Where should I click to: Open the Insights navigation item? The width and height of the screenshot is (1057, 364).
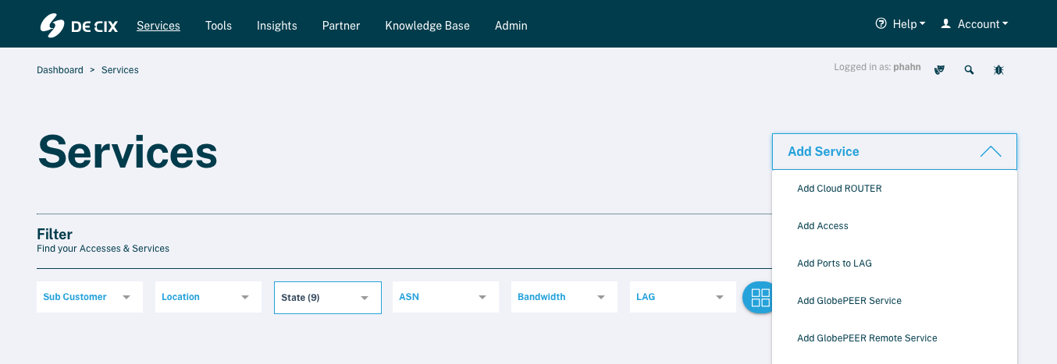click(x=277, y=26)
